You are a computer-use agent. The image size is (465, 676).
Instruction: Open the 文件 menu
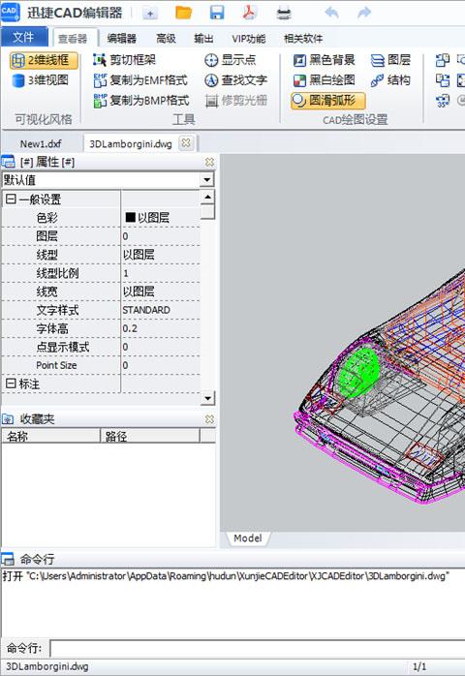[x=24, y=37]
